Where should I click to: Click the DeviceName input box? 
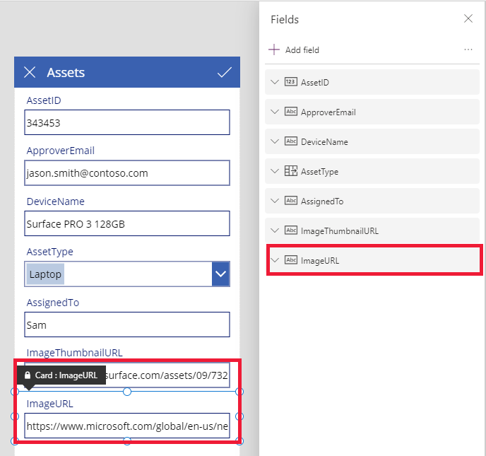[127, 223]
